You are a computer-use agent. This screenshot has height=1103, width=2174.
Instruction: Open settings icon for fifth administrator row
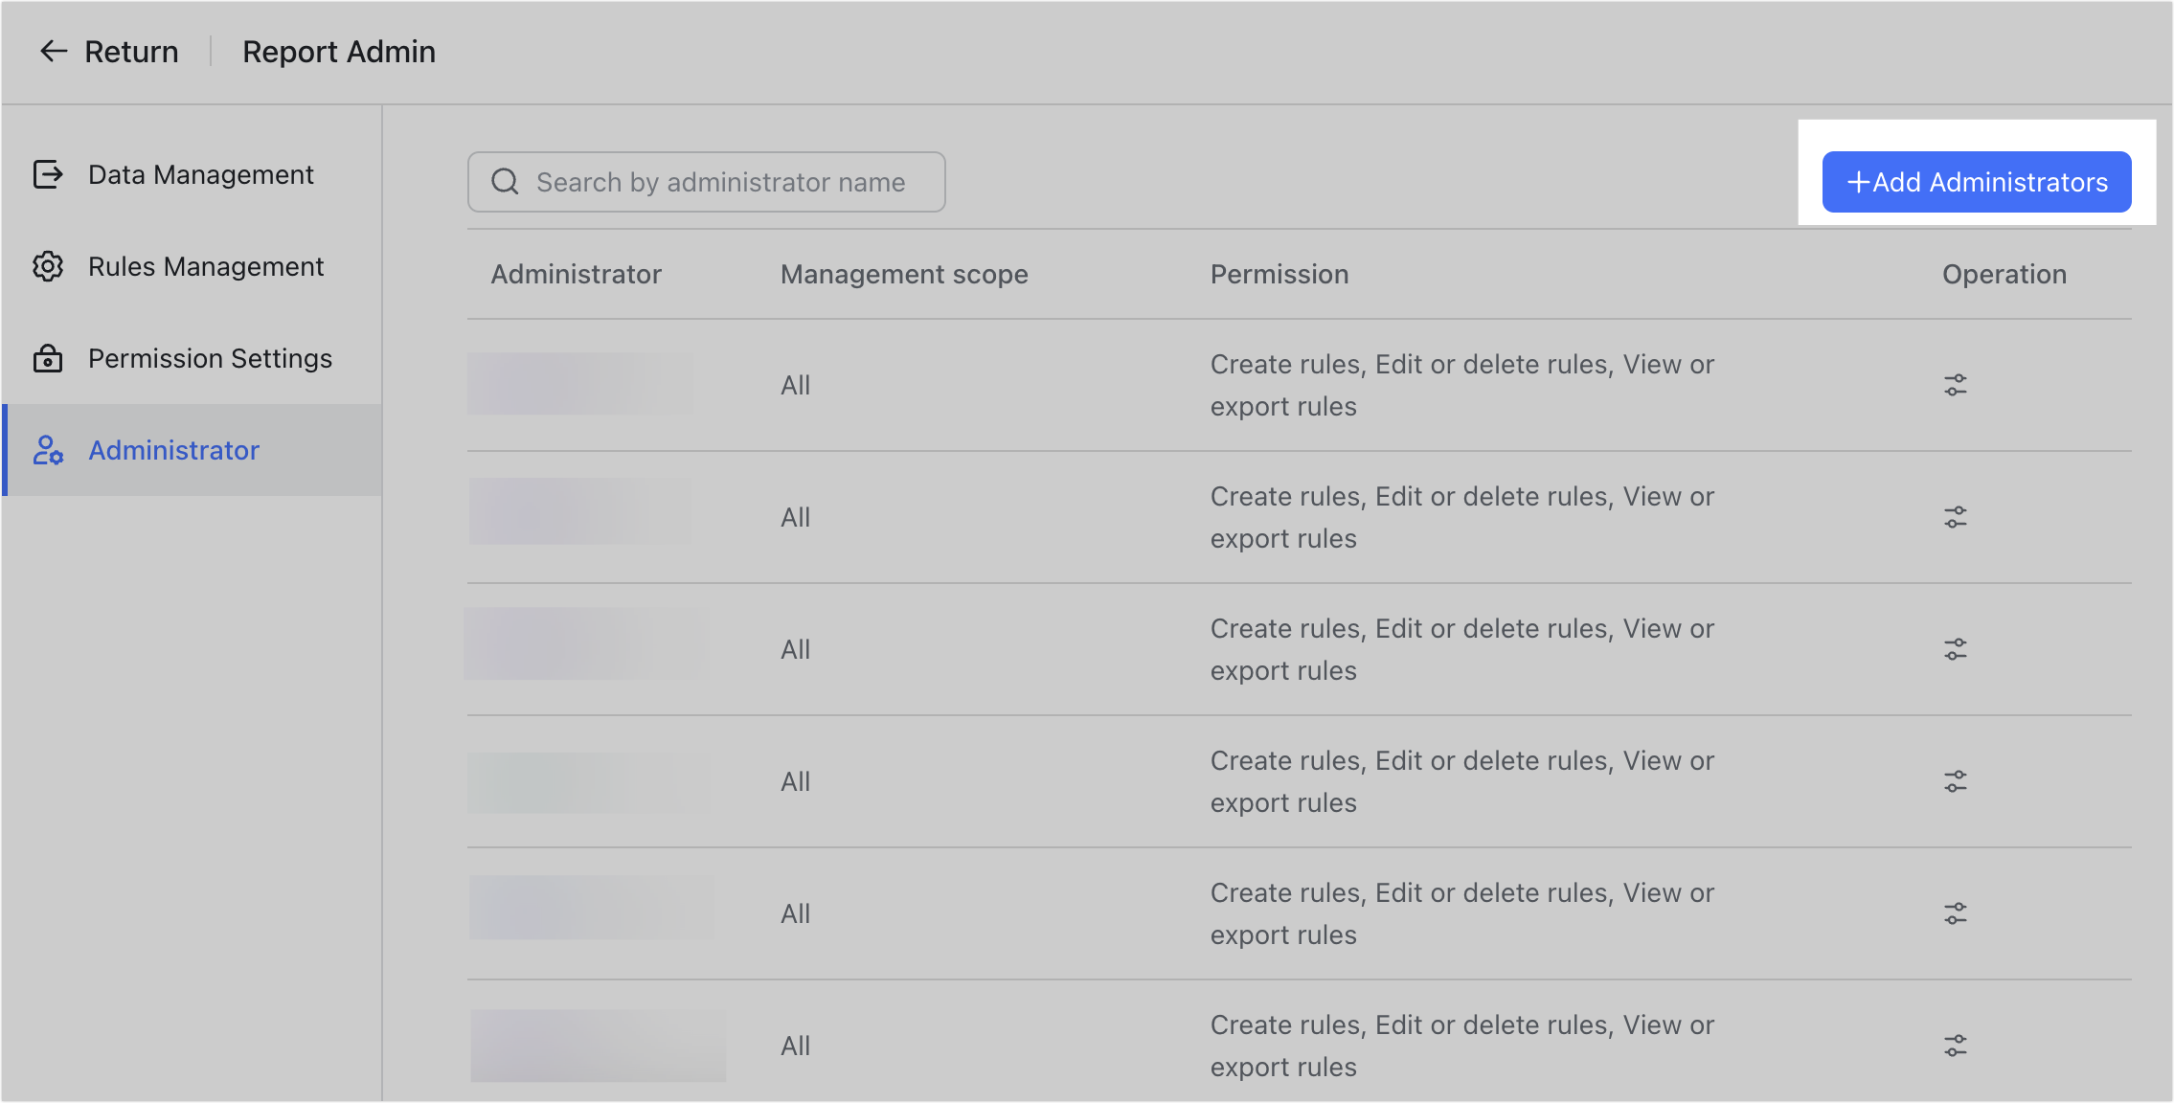(x=1955, y=913)
